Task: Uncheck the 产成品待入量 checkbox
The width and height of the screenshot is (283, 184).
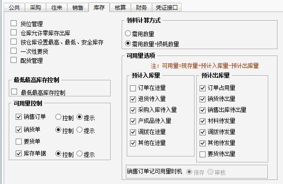Action: 133,121
